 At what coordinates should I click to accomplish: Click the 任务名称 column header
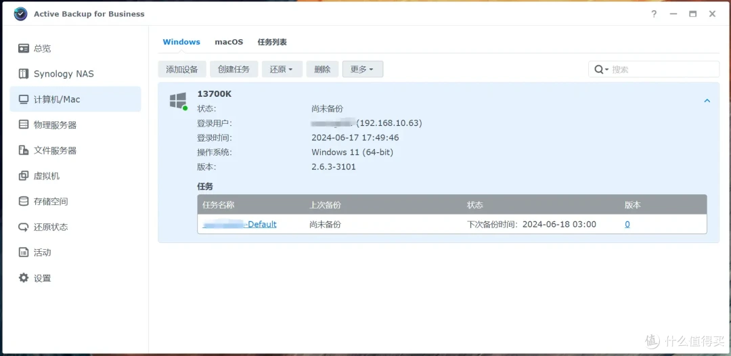coord(218,205)
